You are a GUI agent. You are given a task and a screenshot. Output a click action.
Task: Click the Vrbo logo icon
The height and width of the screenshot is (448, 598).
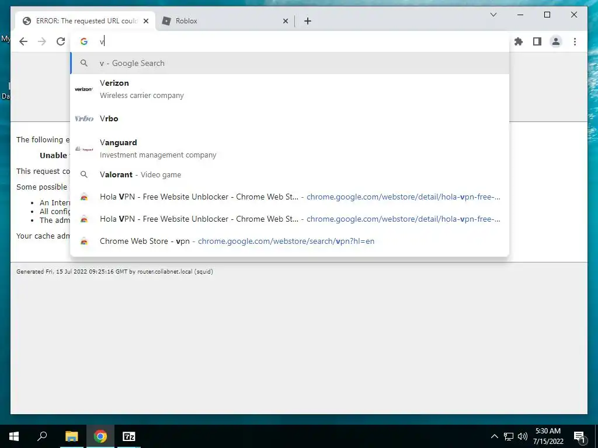point(84,118)
